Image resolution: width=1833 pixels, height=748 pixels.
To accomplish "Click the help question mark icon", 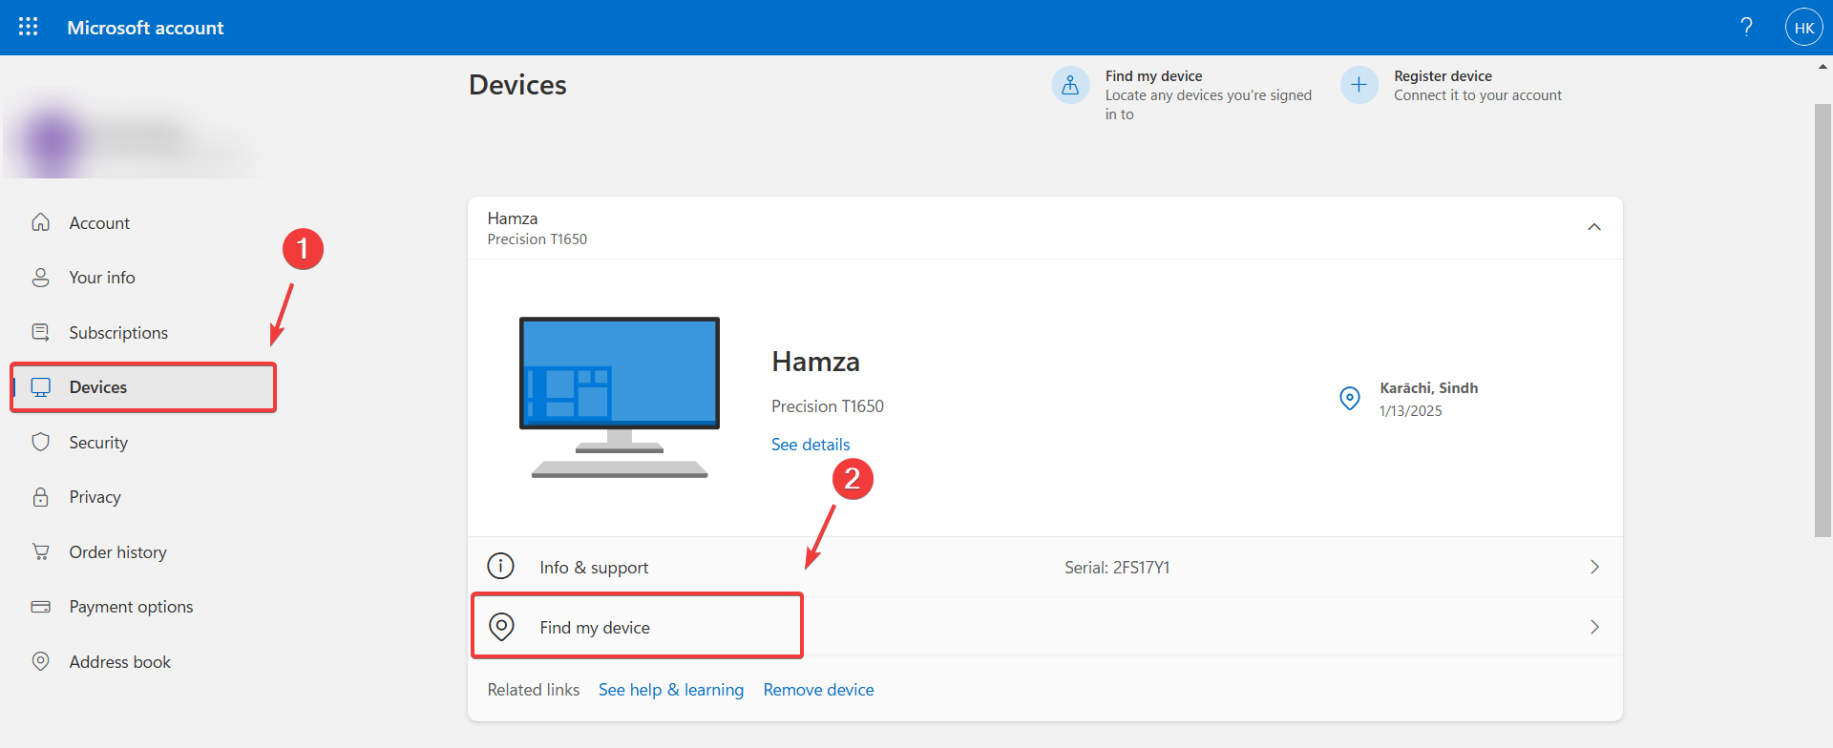I will coord(1746,27).
